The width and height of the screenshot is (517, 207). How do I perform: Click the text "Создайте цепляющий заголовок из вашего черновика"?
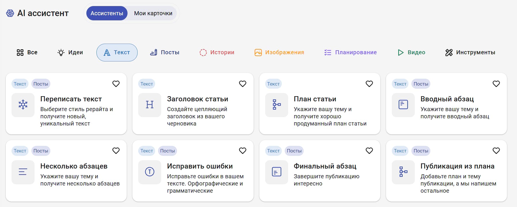(197, 116)
